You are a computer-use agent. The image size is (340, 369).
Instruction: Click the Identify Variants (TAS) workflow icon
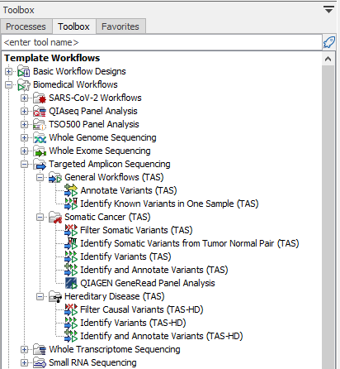pyautogui.click(x=71, y=256)
